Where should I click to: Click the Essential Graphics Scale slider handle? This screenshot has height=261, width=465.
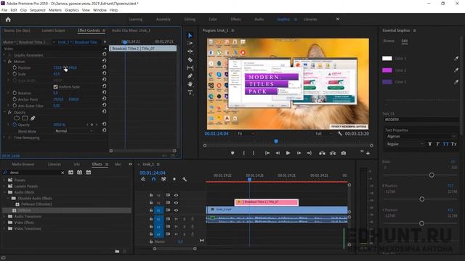coord(432,175)
